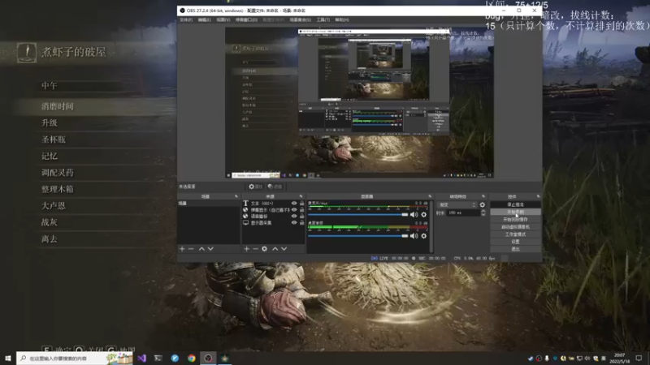This screenshot has width=650, height=365.
Task: Open the 工具(T) menu
Action: [x=323, y=19]
